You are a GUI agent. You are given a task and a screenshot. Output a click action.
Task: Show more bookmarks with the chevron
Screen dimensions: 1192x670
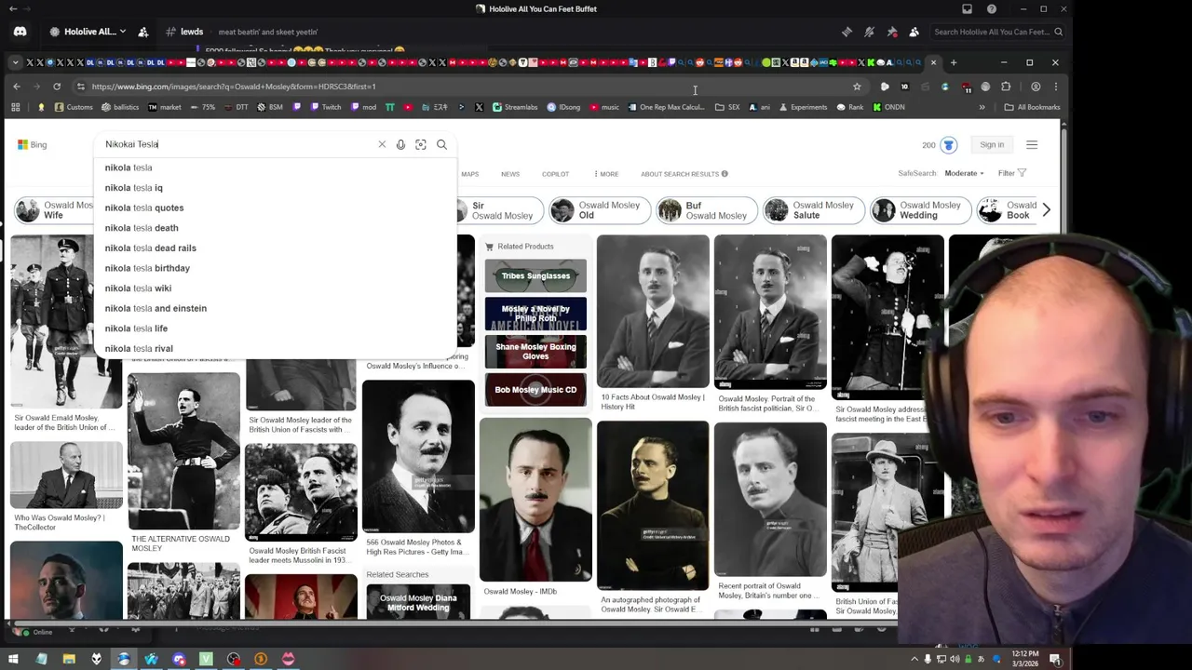click(x=982, y=107)
